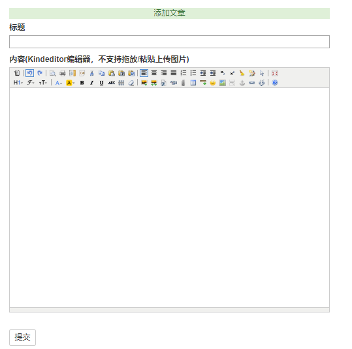Undo the last edit
This screenshot has height=349, width=352.
(x=29, y=73)
